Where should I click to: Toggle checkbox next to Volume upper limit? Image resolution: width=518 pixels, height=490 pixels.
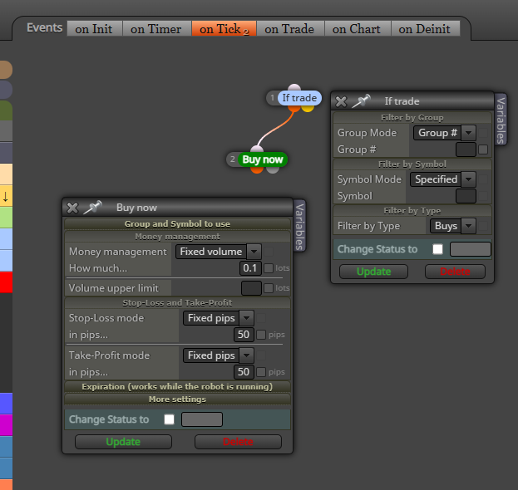pyautogui.click(x=269, y=288)
